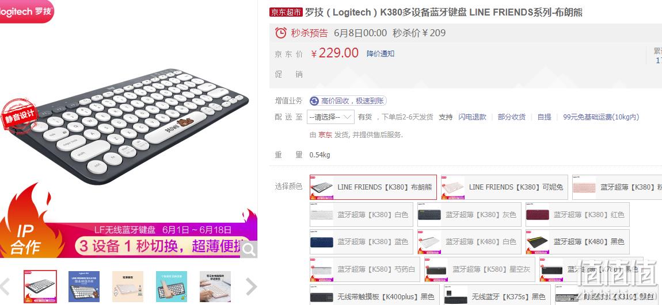Open the 请选择 delivery region dropdown

330,117
